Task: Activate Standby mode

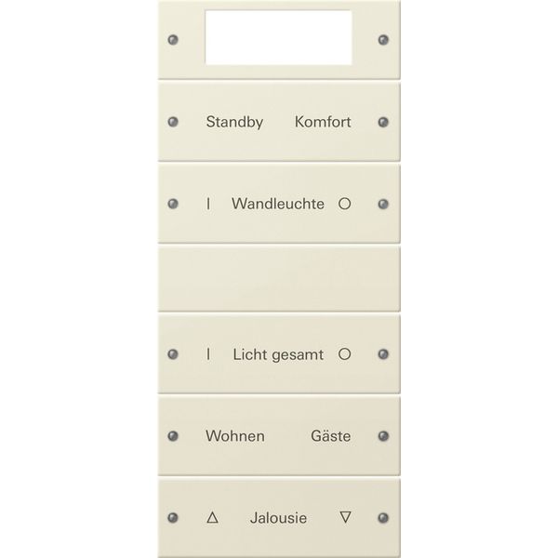Action: tap(235, 122)
